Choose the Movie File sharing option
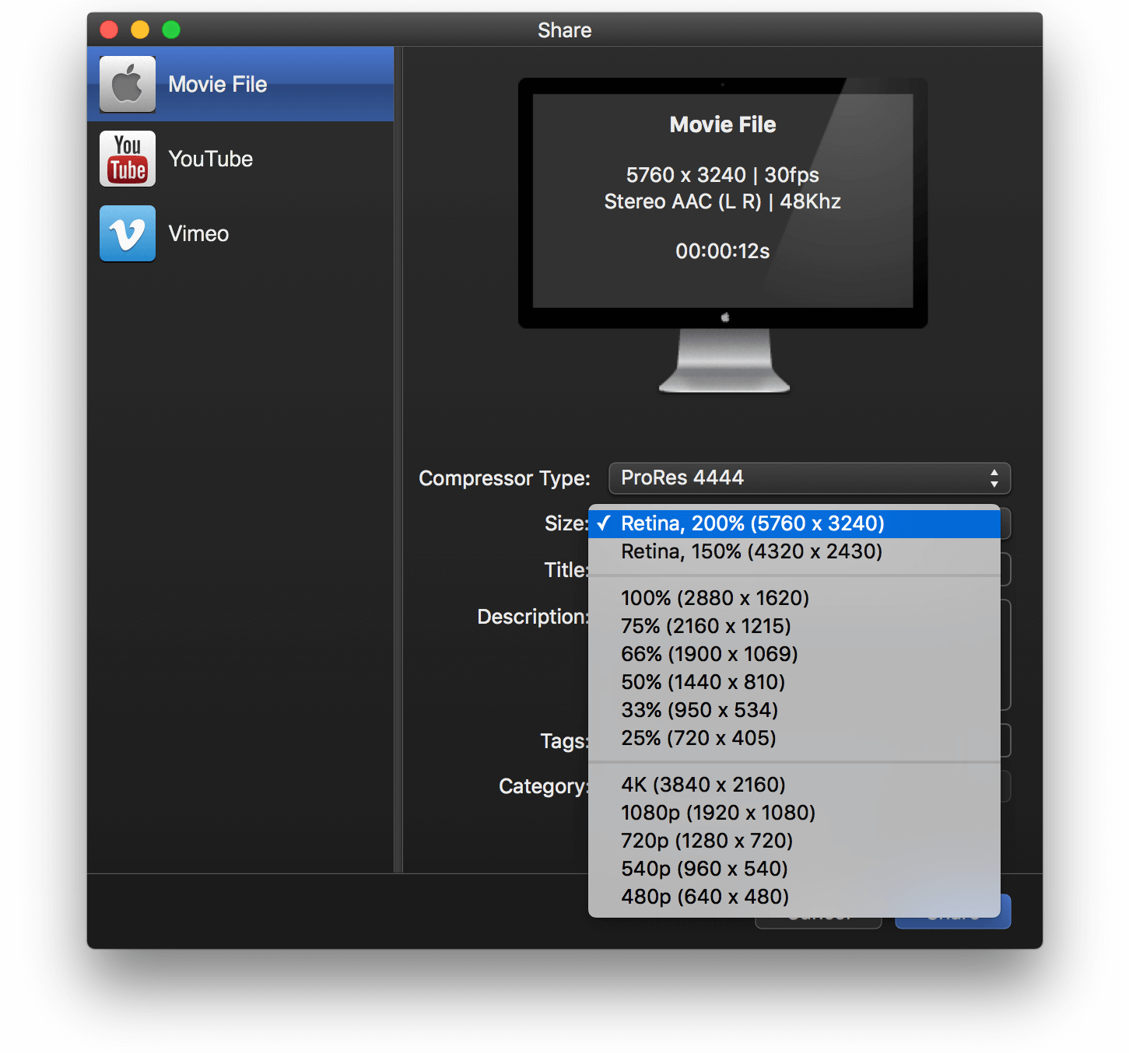This screenshot has width=1129, height=1053. 240,84
